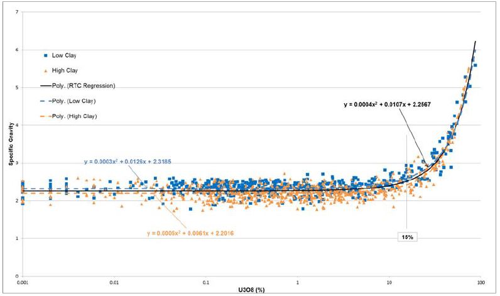Select the orange dashed Poly. (High Clay) legend line

pos(45,116)
